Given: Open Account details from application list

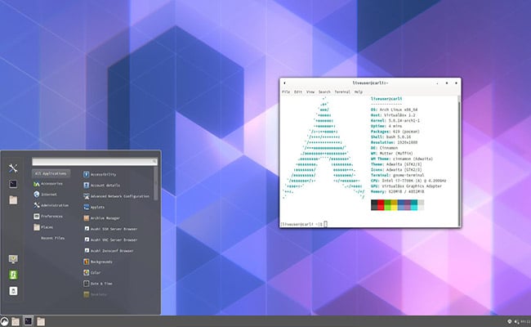Looking at the screenshot, I should tap(101, 186).
